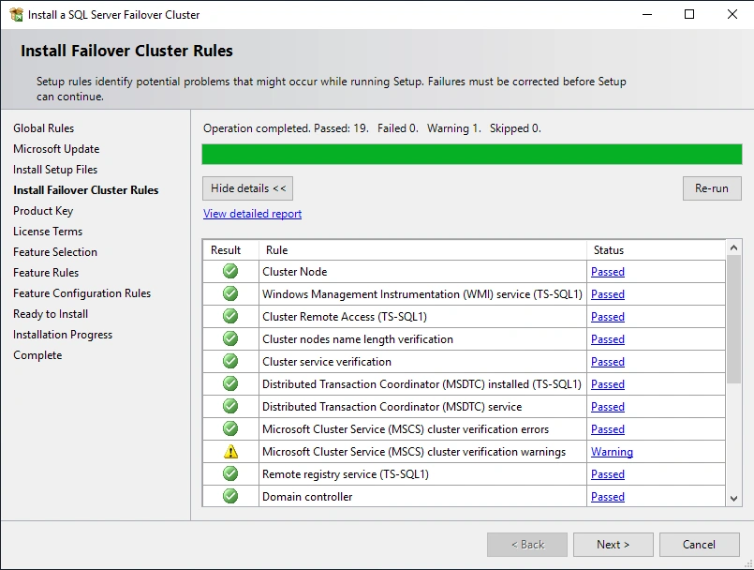Image resolution: width=754 pixels, height=570 pixels.
Task: Open the View detailed report link
Action: (253, 214)
